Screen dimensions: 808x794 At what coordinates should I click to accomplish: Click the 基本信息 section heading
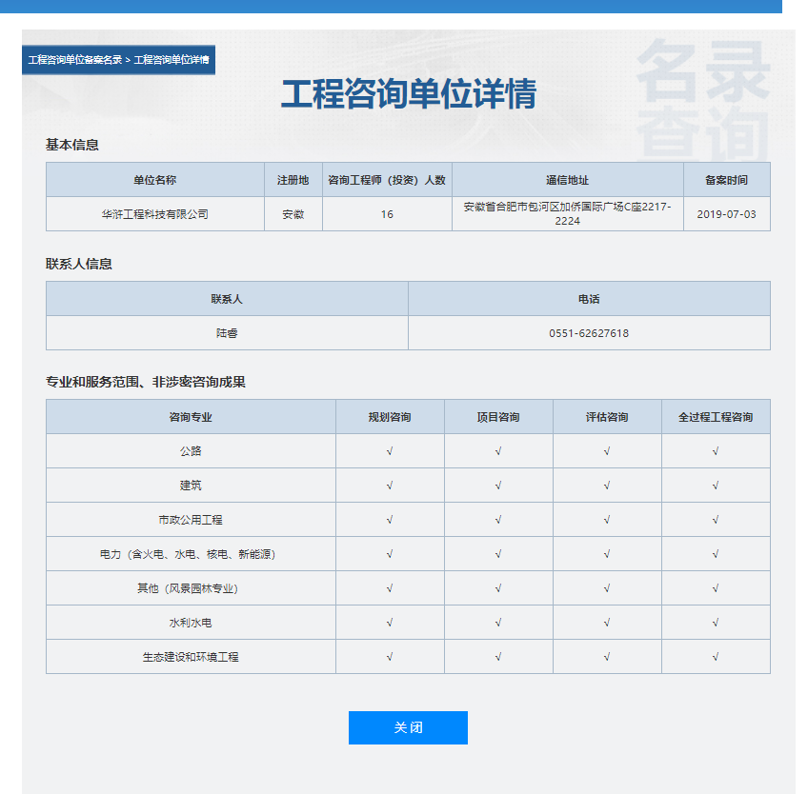72,145
